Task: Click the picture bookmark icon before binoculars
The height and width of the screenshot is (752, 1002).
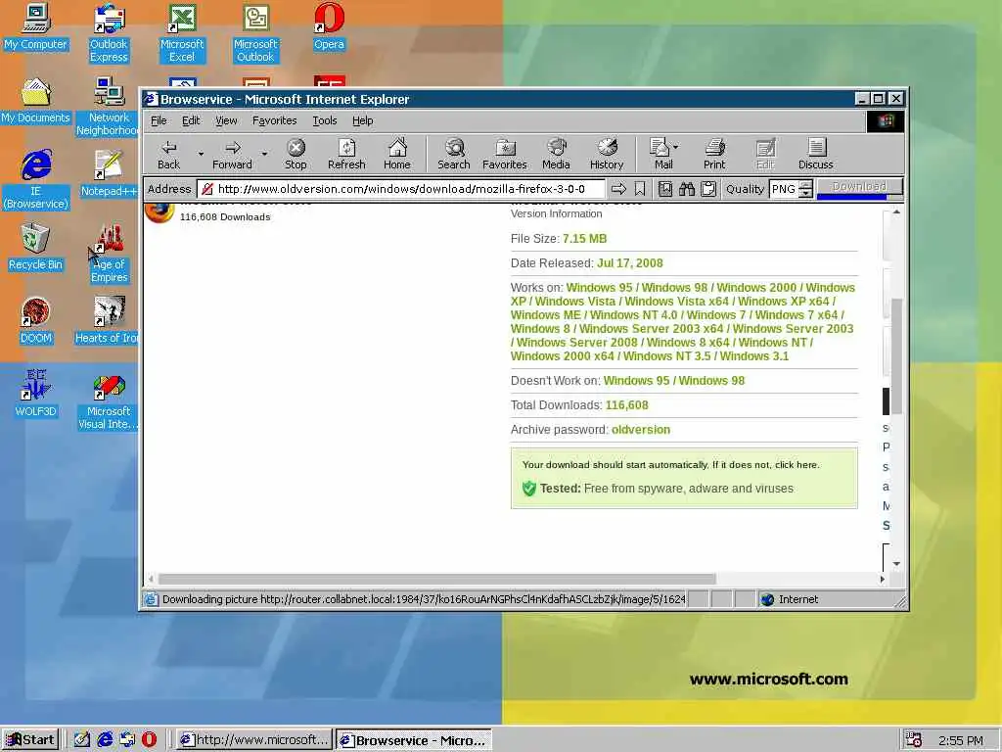Action: pyautogui.click(x=665, y=189)
